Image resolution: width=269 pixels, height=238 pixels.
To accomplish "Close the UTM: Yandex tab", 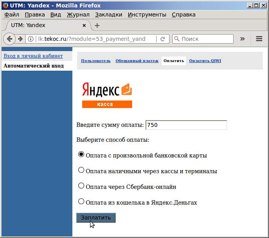I will tap(84, 25).
